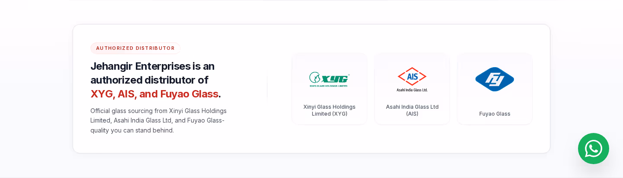Click the "quality you can stand behind" line
Viewport: 623px width, 178px height.
(132, 130)
